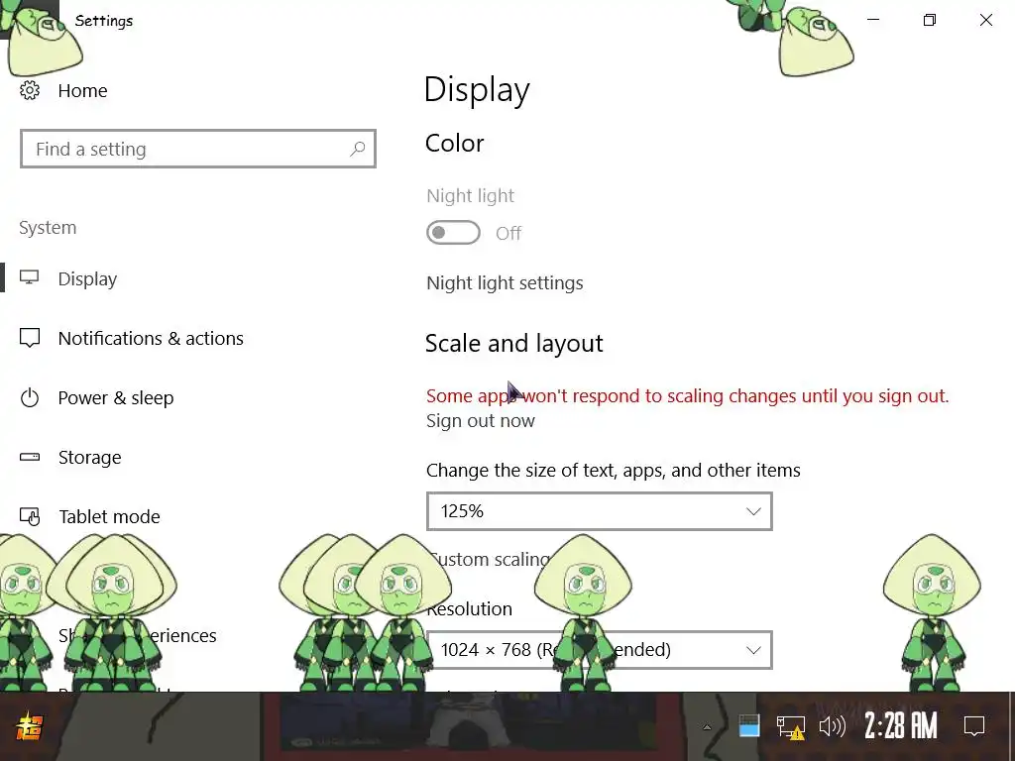Click the search magnifier in Find a setting

[x=357, y=150]
